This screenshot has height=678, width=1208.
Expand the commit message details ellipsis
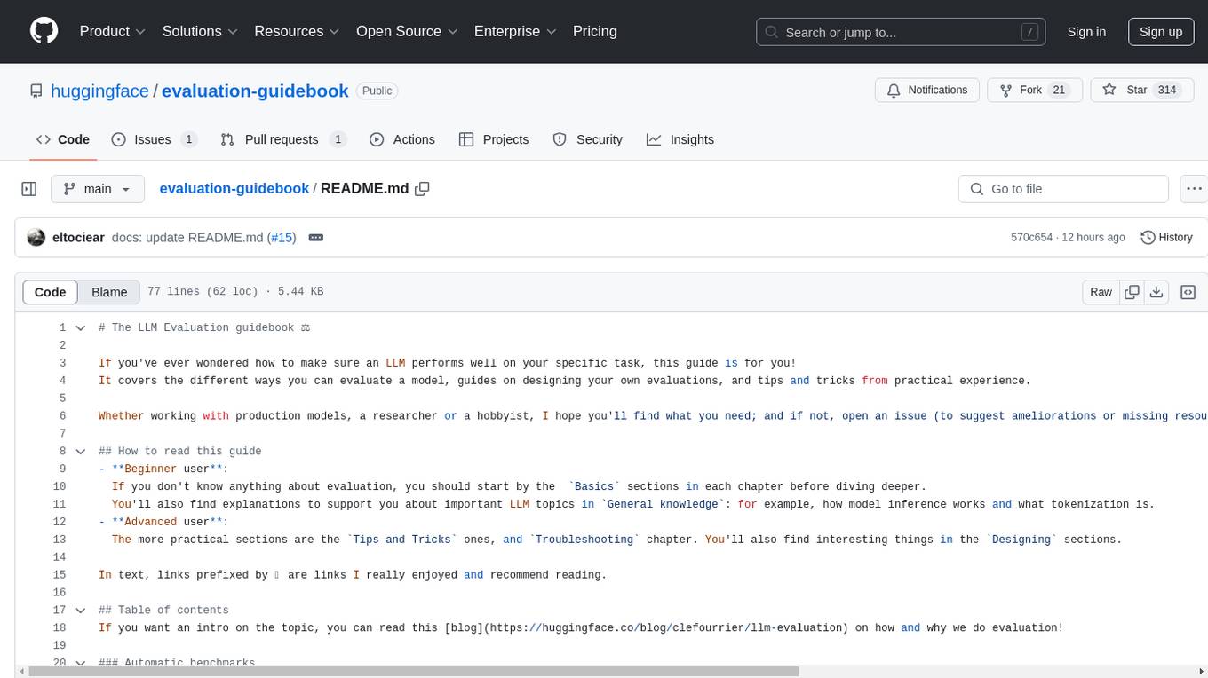315,238
